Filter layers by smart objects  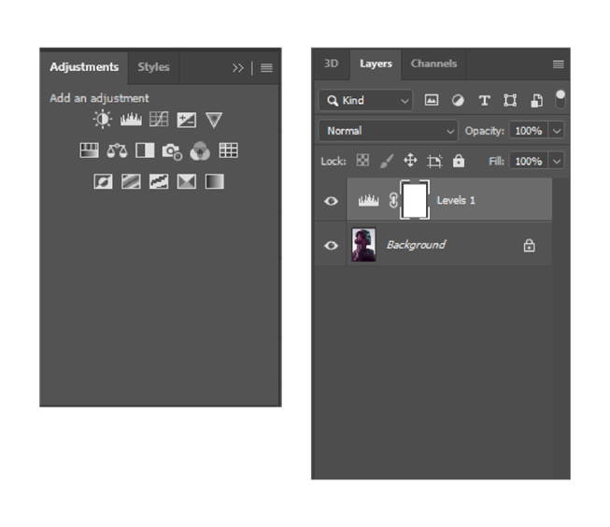(x=537, y=101)
